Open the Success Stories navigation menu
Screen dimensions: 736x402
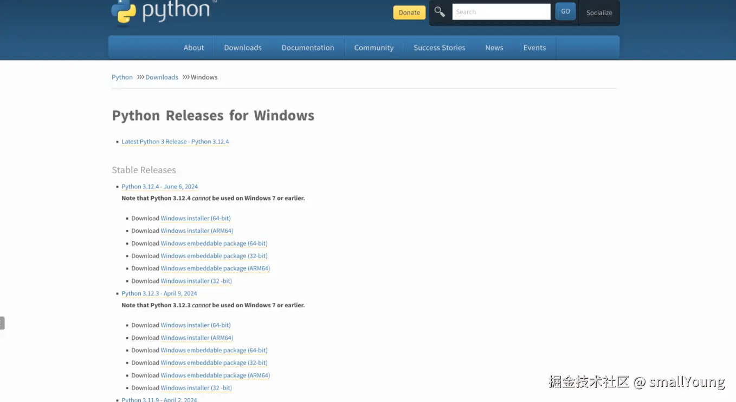440,48
